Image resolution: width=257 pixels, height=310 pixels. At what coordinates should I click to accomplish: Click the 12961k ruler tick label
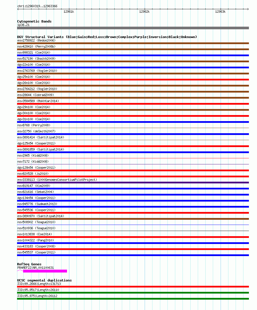tap(69, 12)
